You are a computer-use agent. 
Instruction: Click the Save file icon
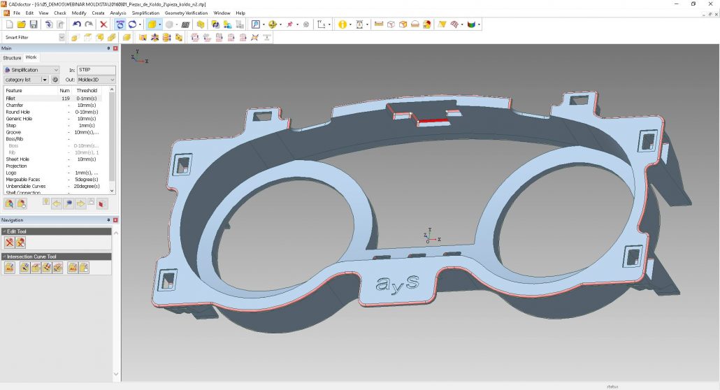coord(33,24)
